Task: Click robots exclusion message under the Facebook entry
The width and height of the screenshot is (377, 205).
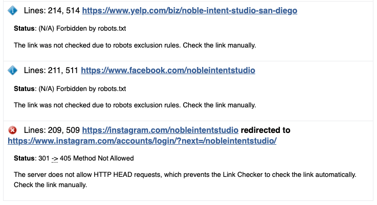Action: [x=135, y=105]
